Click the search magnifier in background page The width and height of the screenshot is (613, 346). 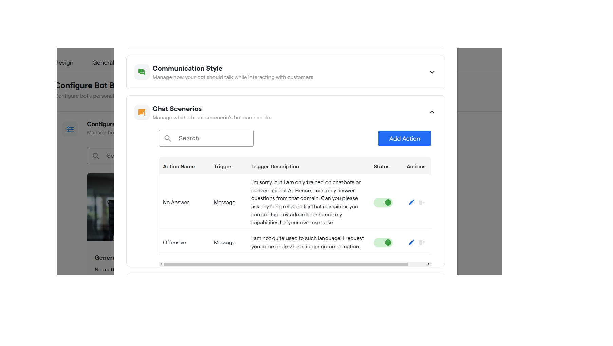(x=96, y=156)
